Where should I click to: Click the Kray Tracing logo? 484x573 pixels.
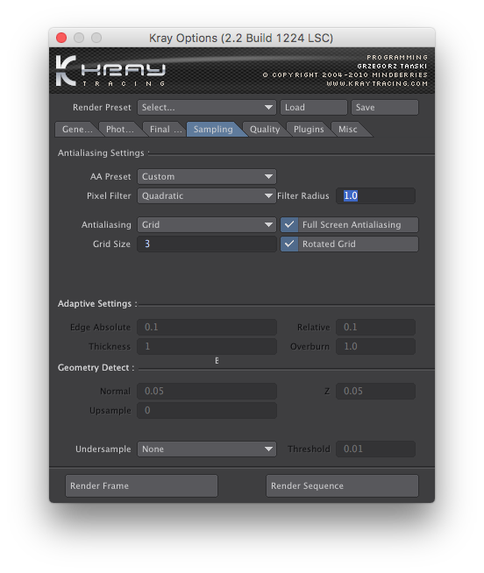point(110,71)
